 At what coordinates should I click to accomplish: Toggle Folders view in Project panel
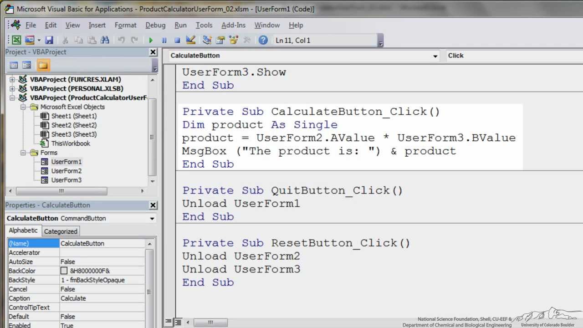(x=43, y=65)
